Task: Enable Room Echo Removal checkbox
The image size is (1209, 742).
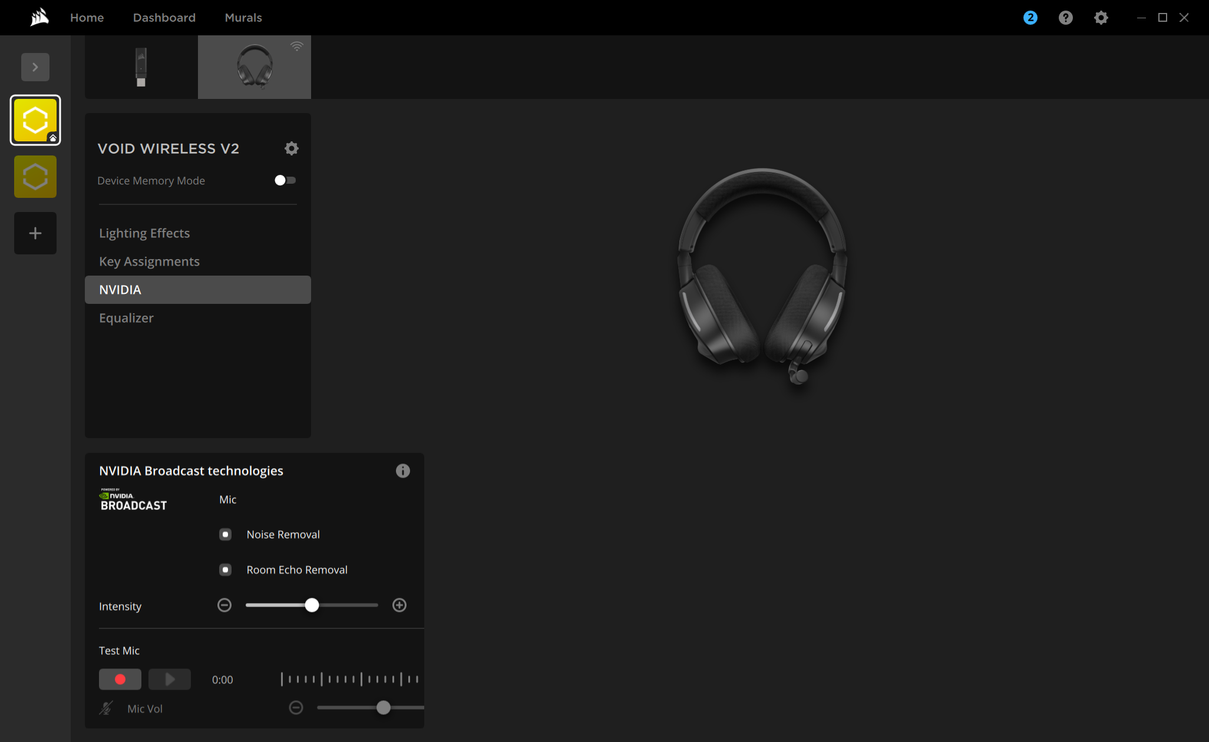Action: (x=225, y=569)
